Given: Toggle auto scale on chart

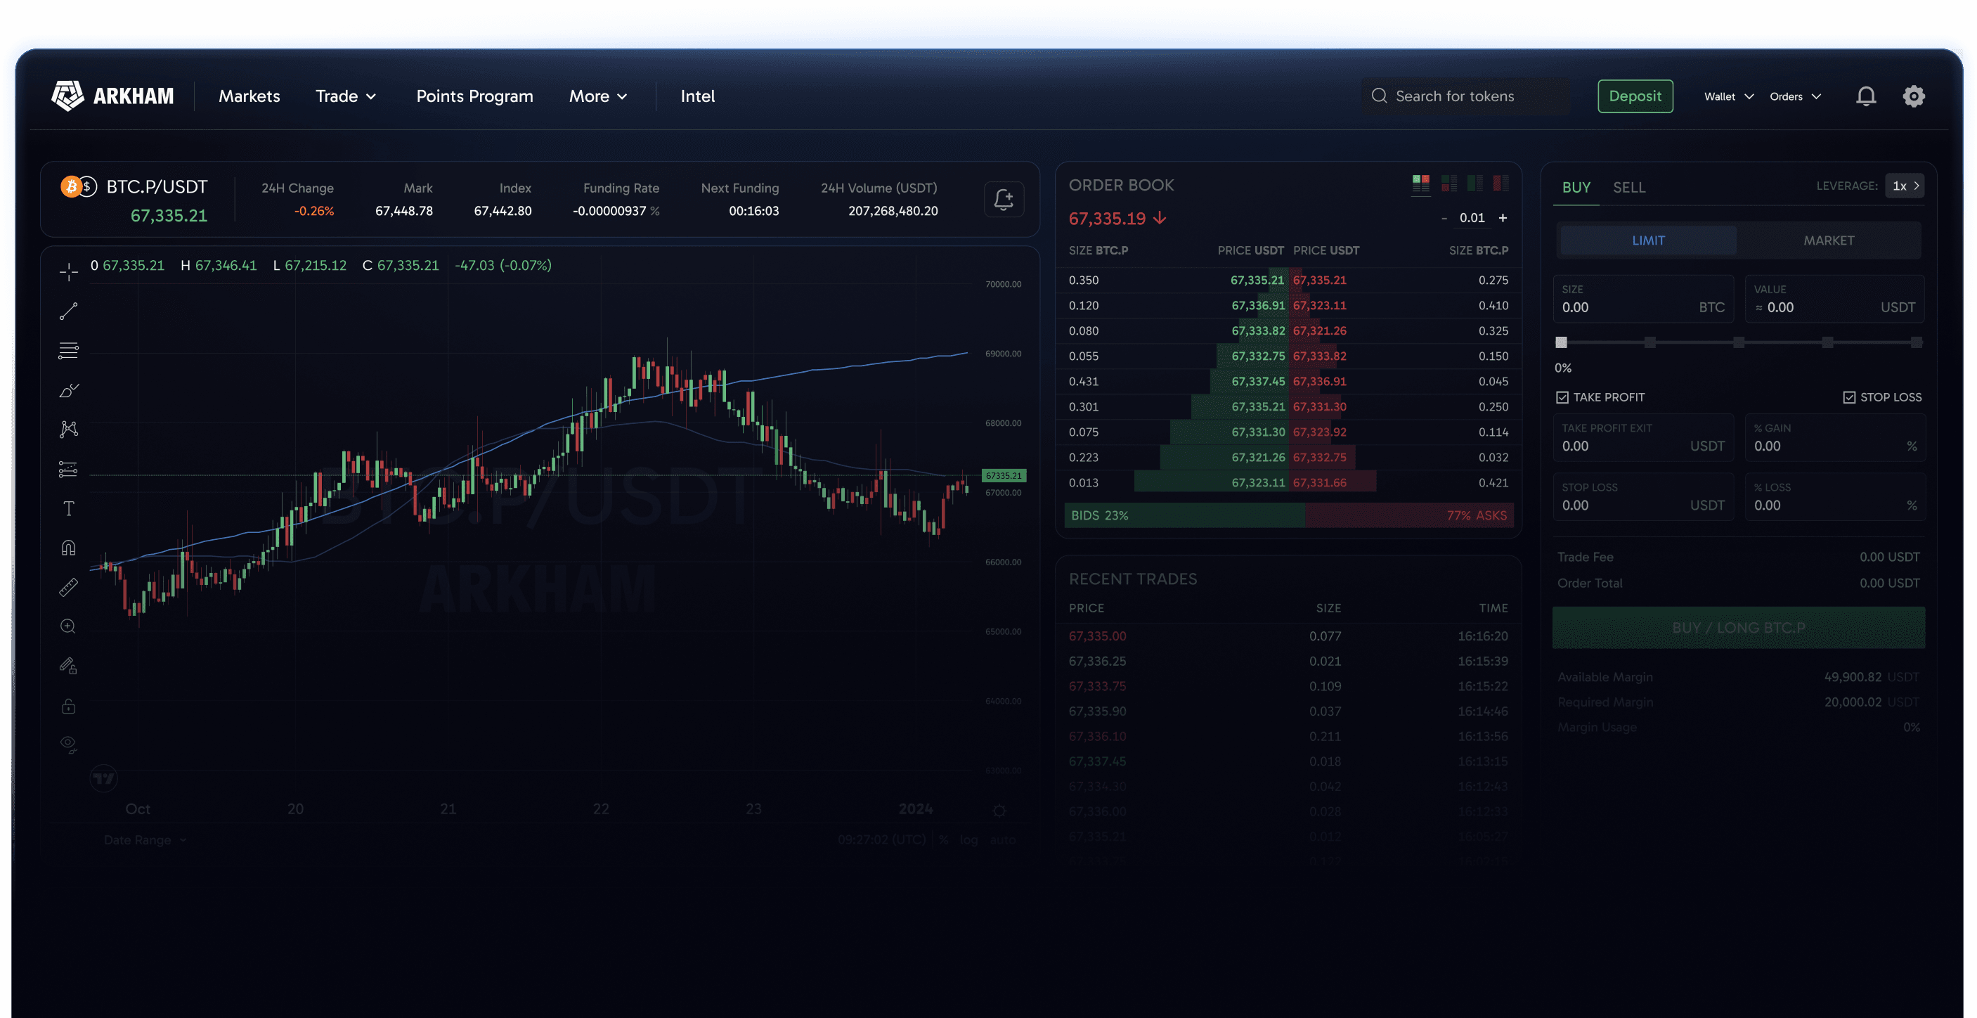Looking at the screenshot, I should pyautogui.click(x=1002, y=840).
